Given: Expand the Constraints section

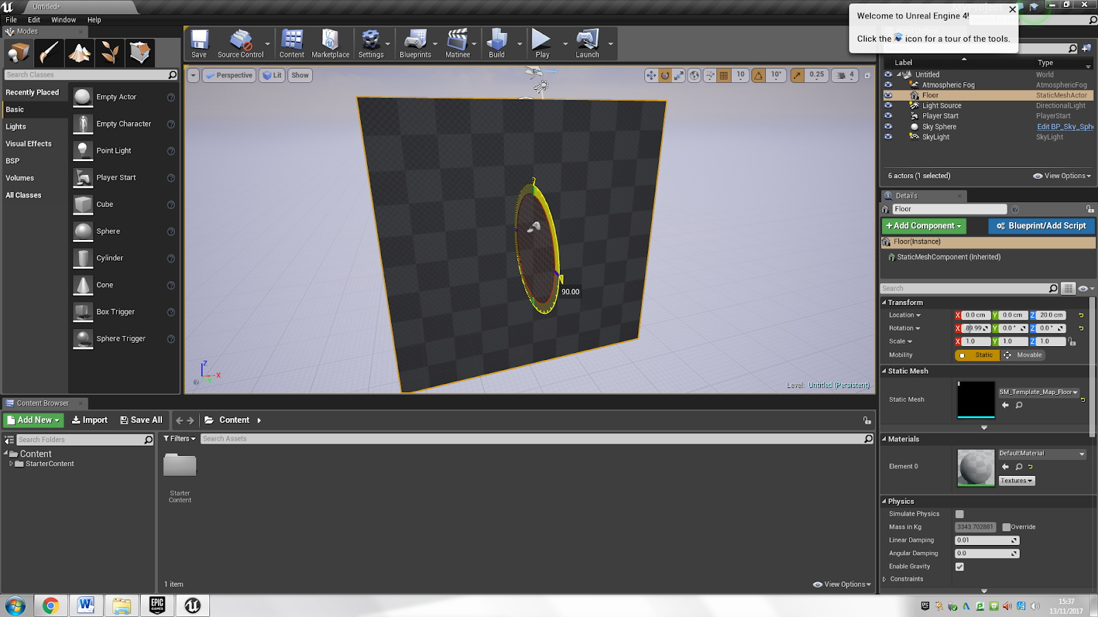Looking at the screenshot, I should [885, 579].
